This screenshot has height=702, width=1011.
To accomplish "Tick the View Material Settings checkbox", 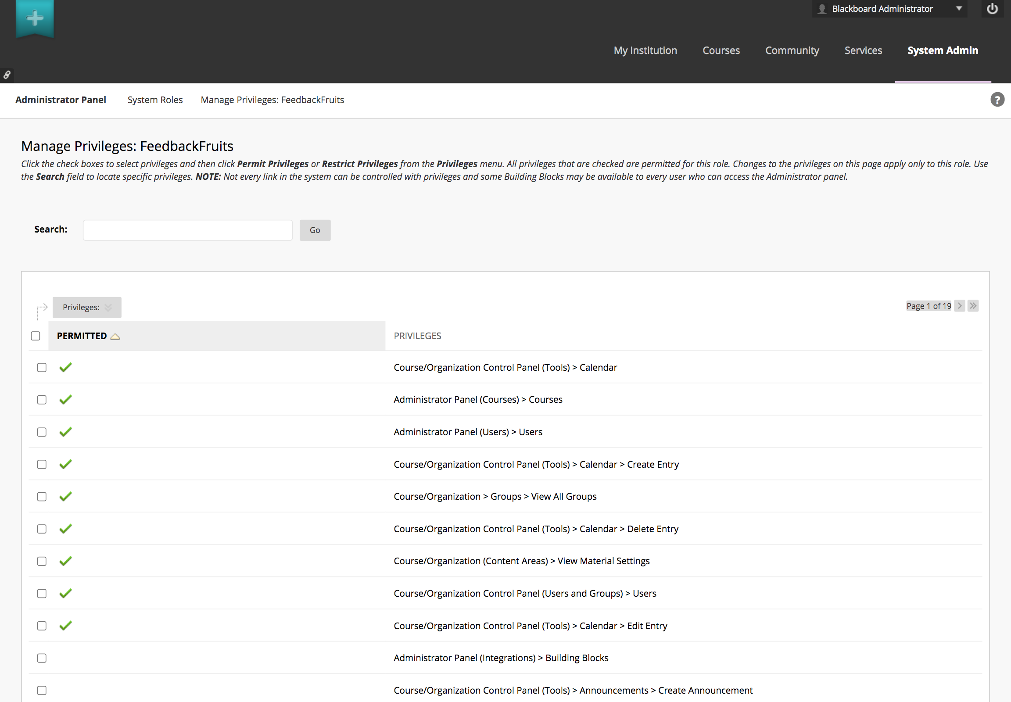I will coord(42,561).
